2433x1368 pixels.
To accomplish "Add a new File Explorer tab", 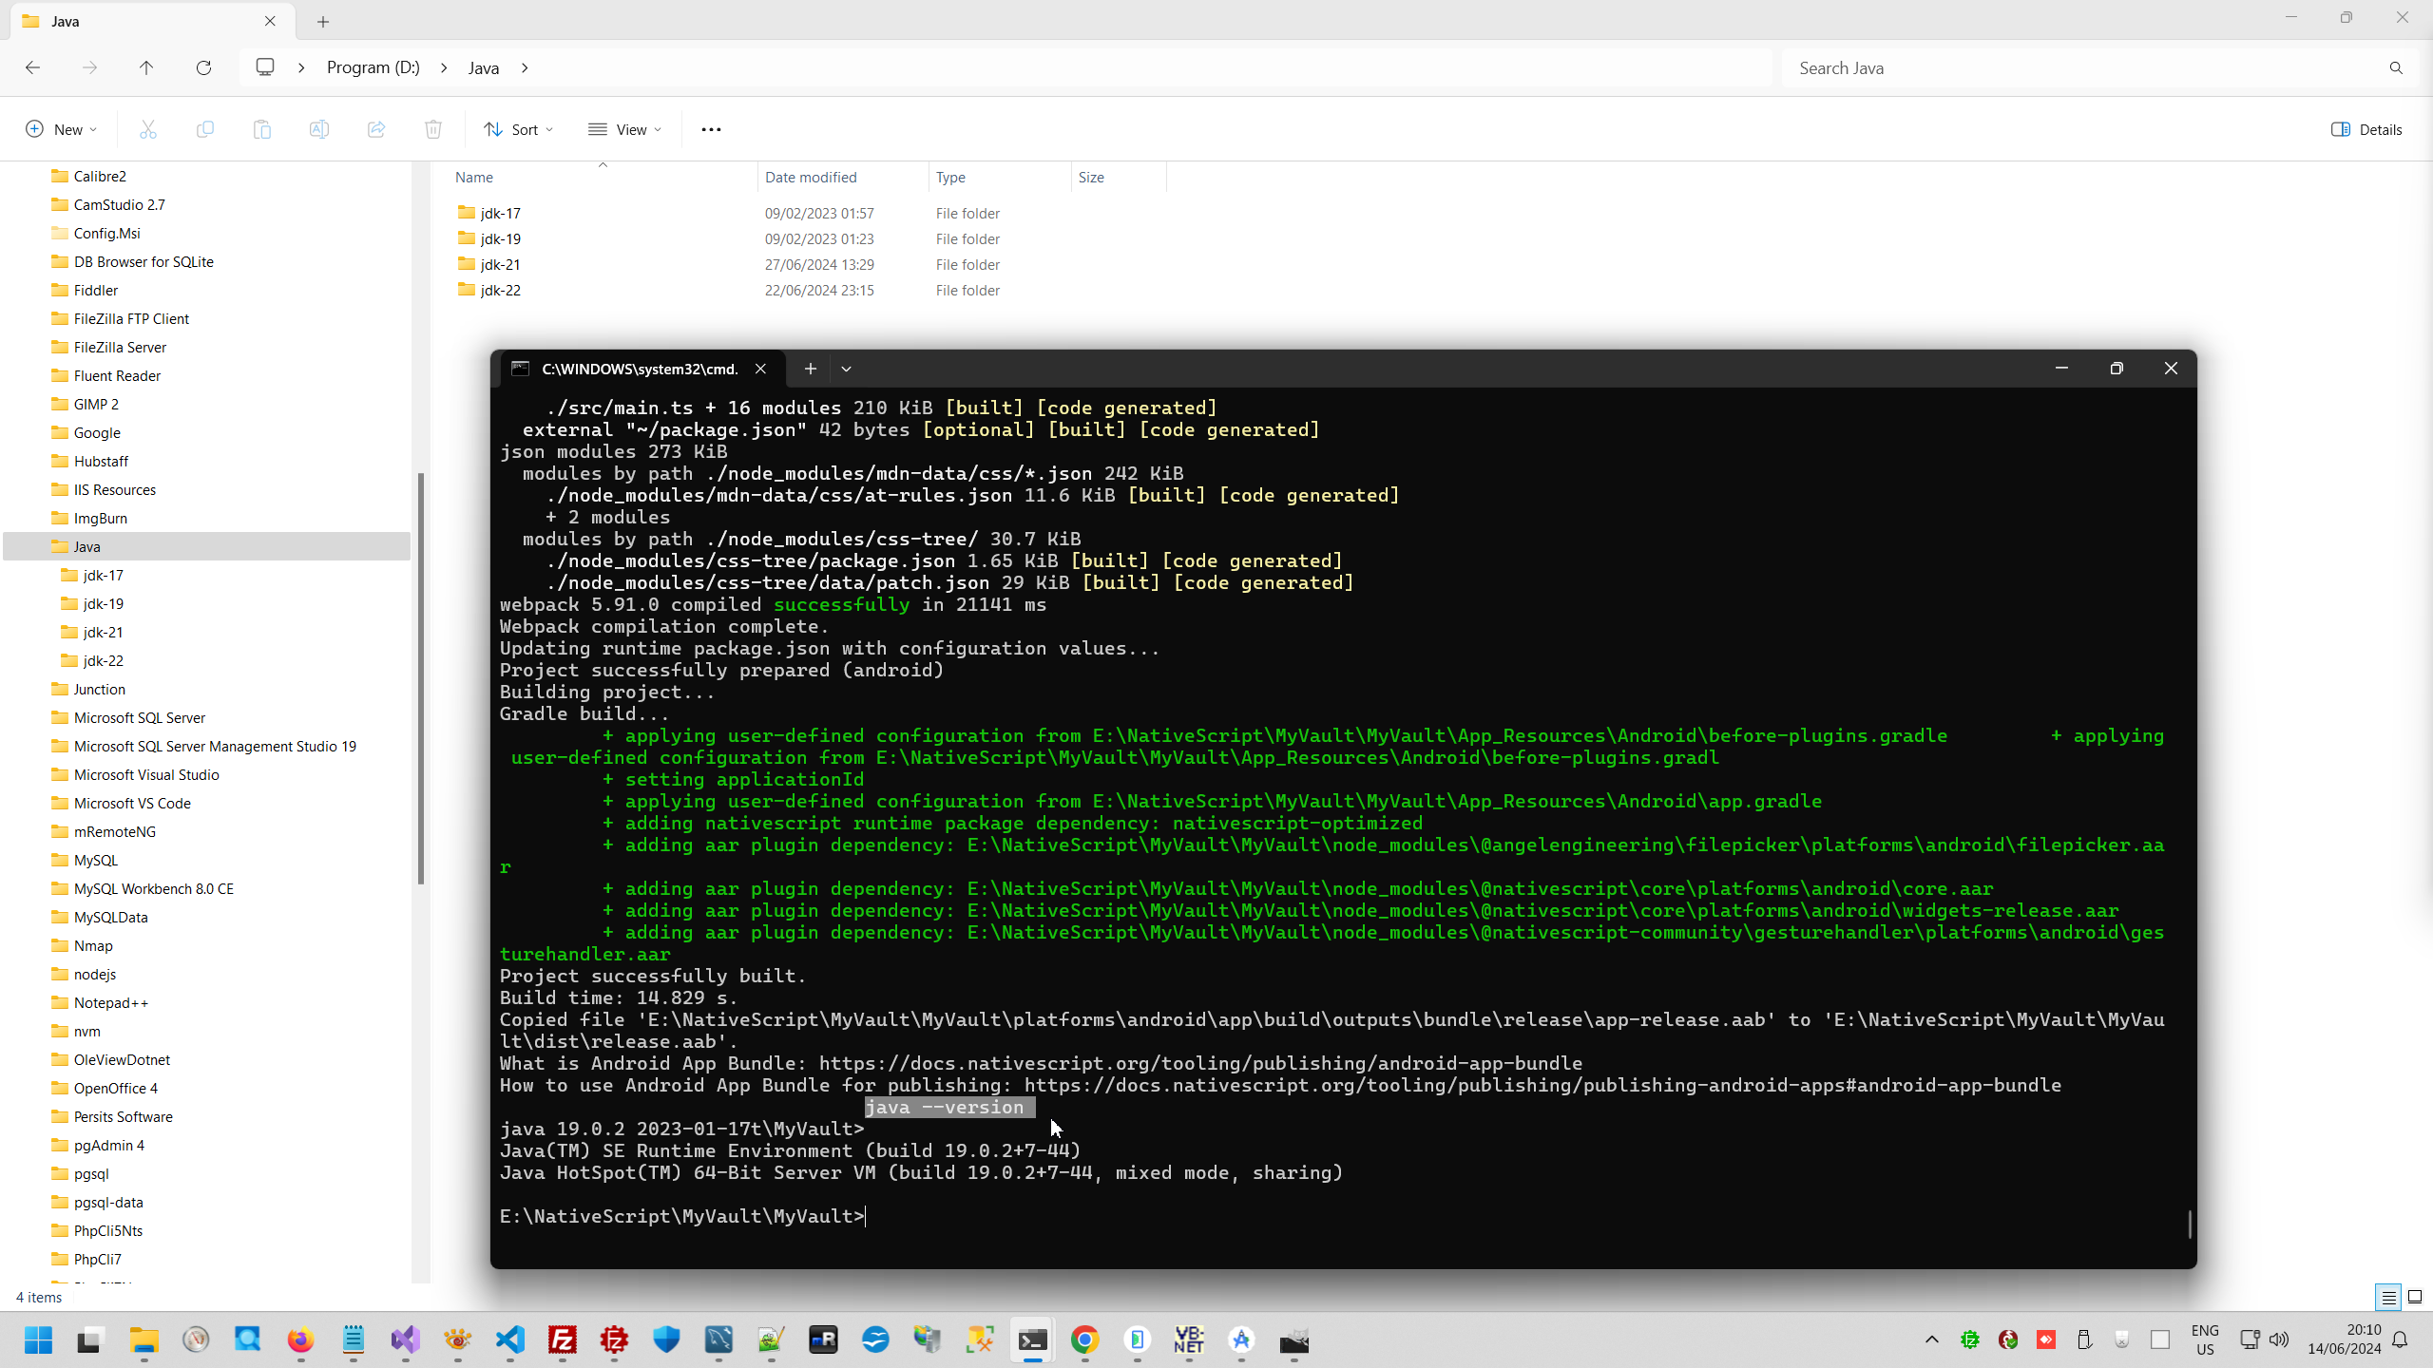I will (323, 21).
